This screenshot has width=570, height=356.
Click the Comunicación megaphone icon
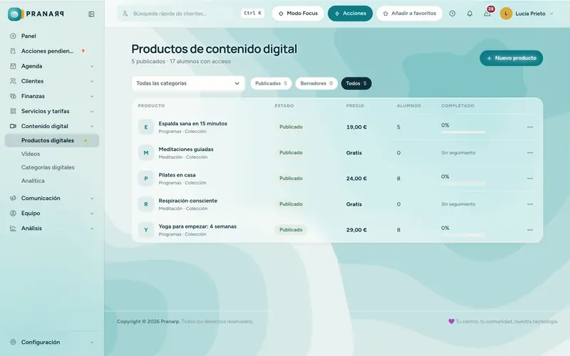(x=13, y=198)
